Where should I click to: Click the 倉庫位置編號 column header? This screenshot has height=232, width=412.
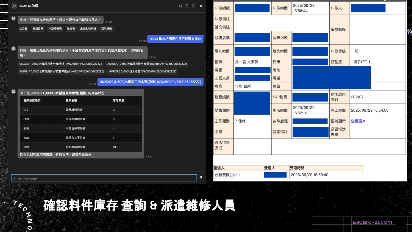[32, 100]
